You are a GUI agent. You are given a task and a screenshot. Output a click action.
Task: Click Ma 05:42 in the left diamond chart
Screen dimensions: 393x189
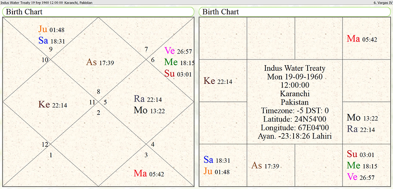pyautogui.click(x=149, y=173)
